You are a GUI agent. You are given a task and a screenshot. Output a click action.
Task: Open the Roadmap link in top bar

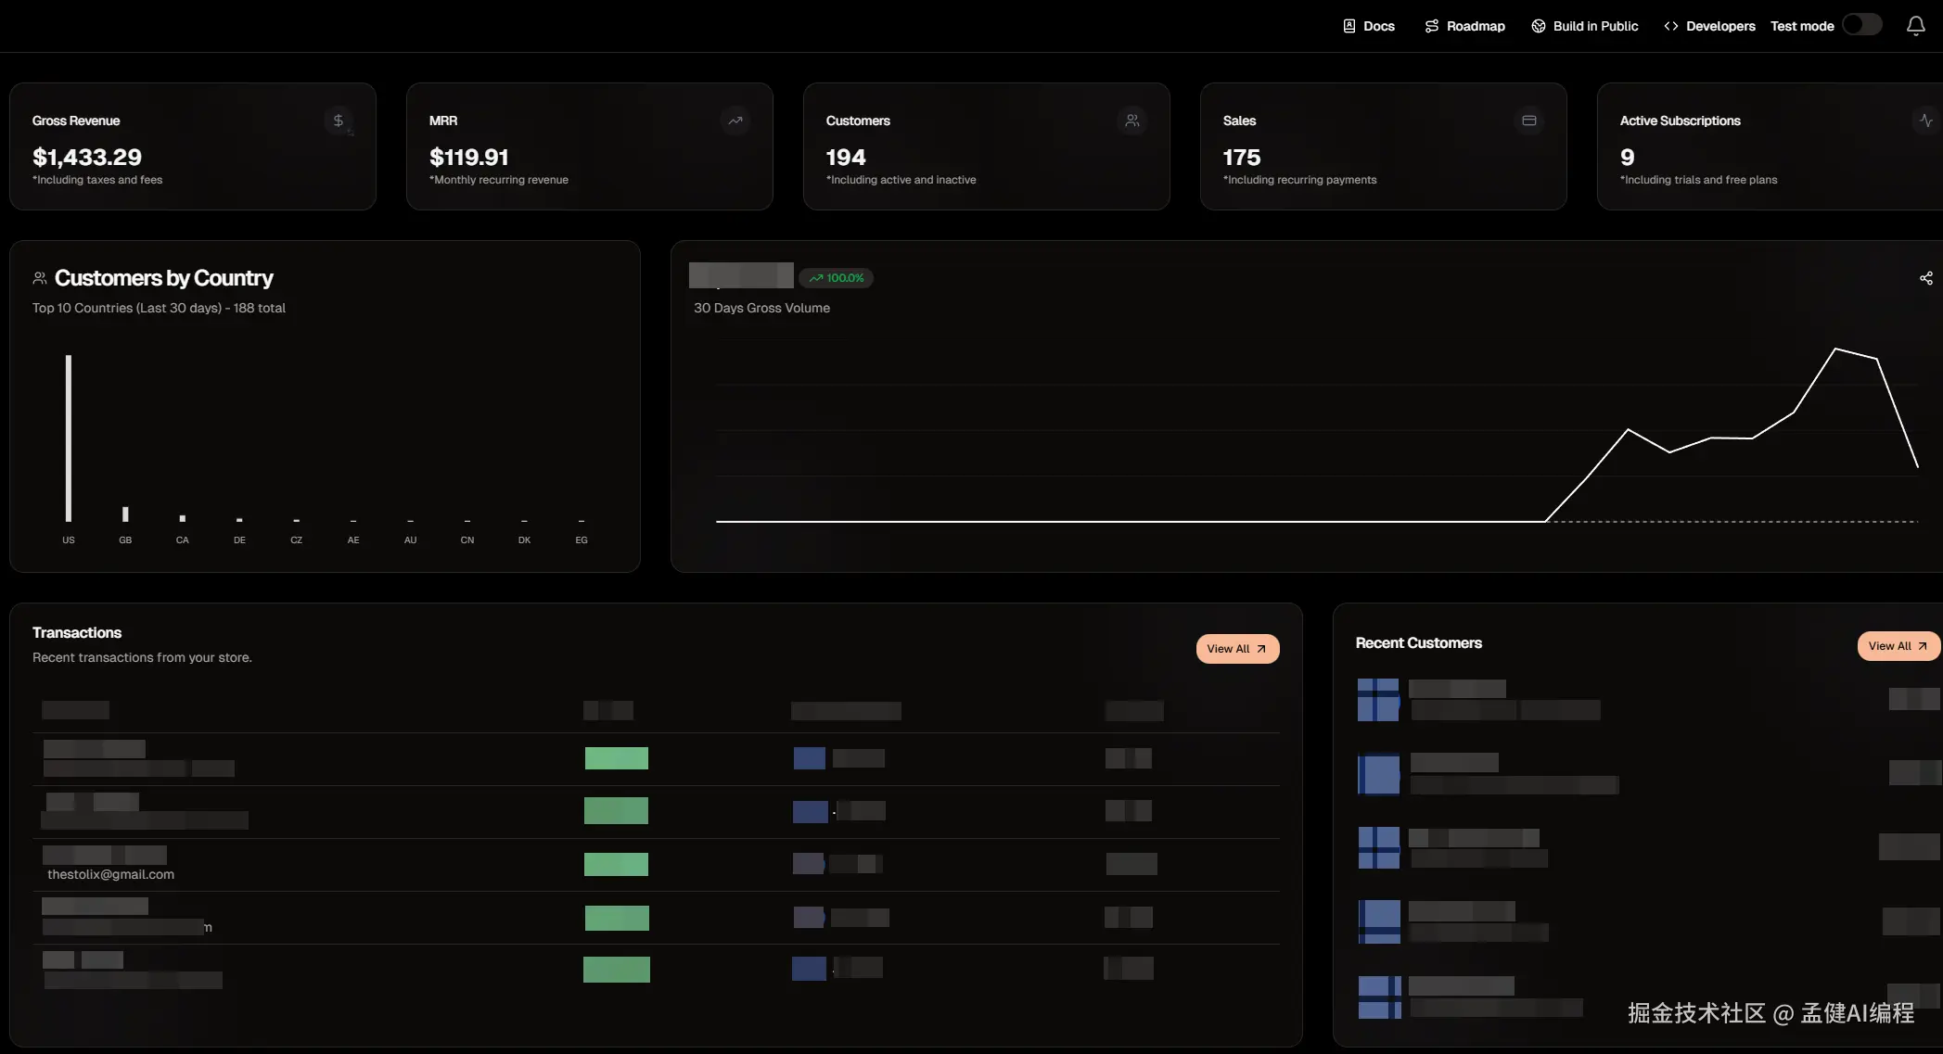(x=1464, y=26)
